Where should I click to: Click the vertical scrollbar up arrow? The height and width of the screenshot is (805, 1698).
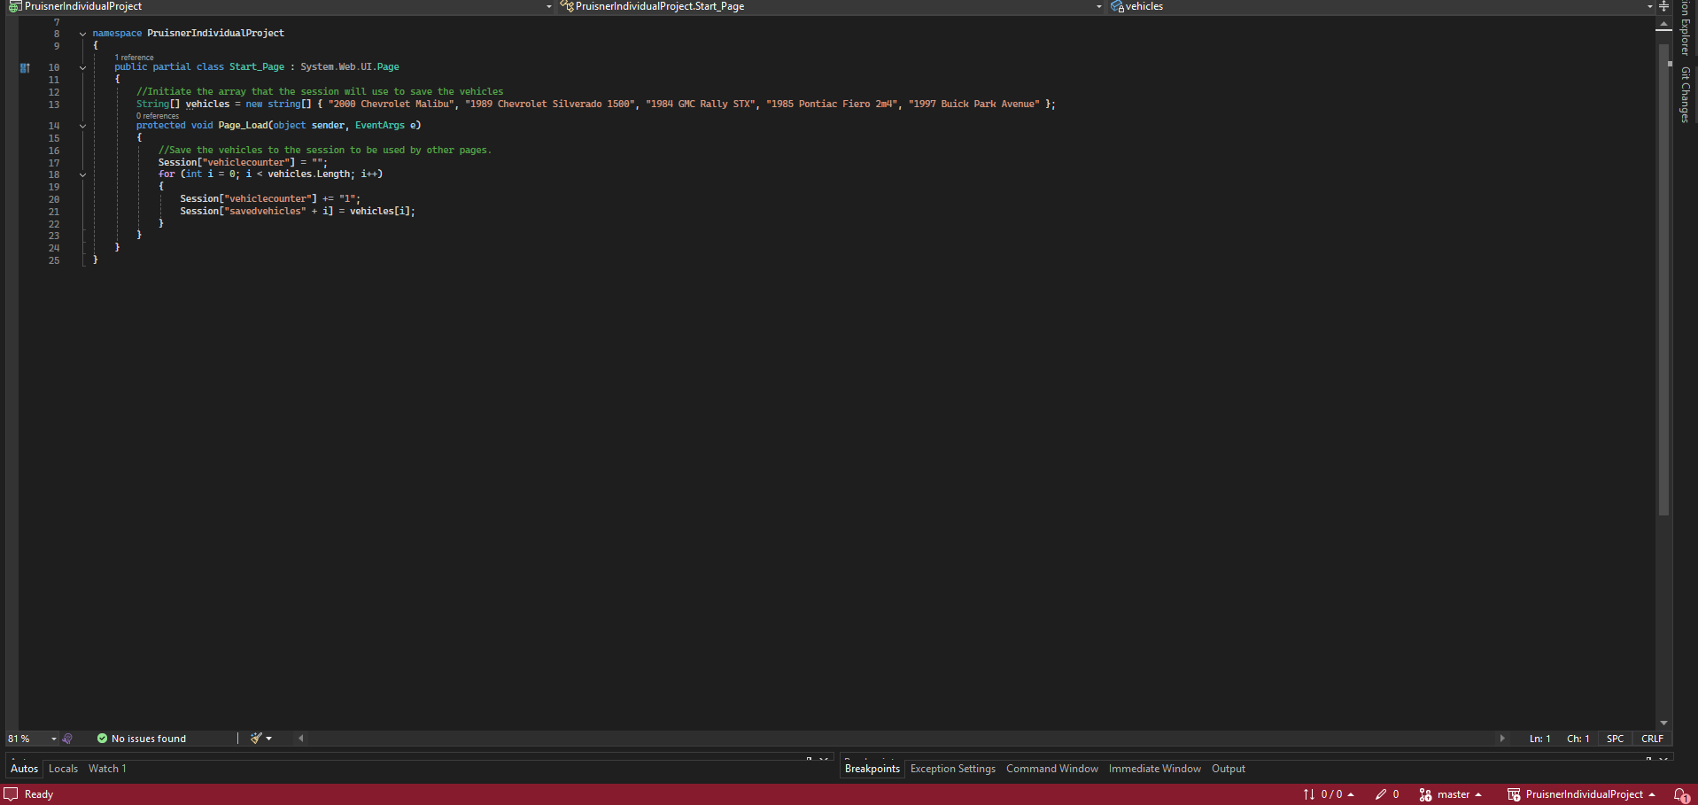(x=1663, y=24)
